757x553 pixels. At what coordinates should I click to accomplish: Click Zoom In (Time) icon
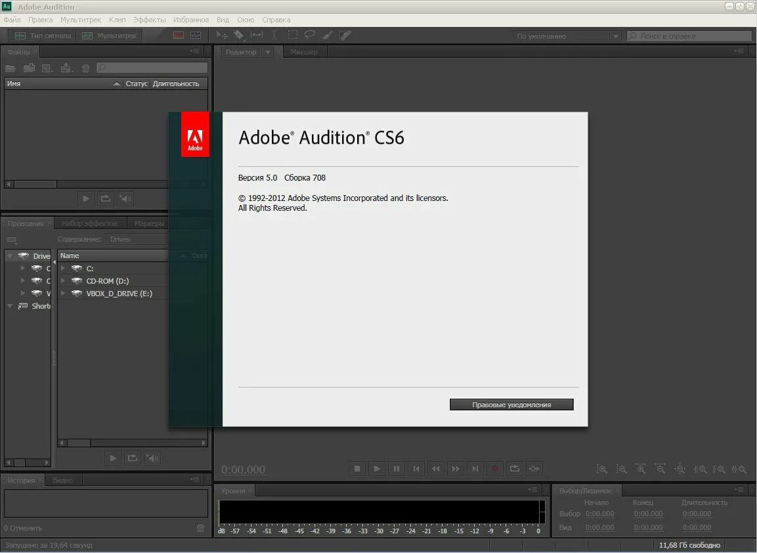641,469
